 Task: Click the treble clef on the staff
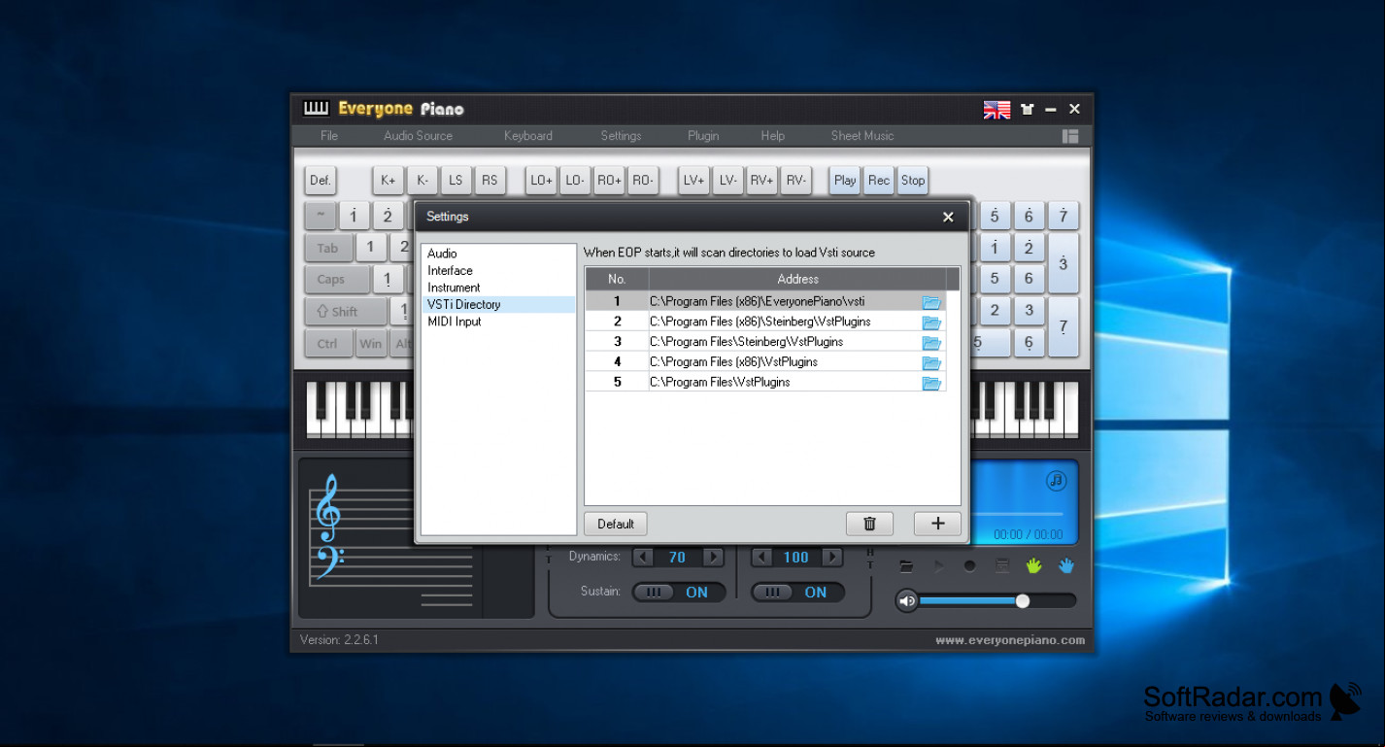[x=328, y=508]
